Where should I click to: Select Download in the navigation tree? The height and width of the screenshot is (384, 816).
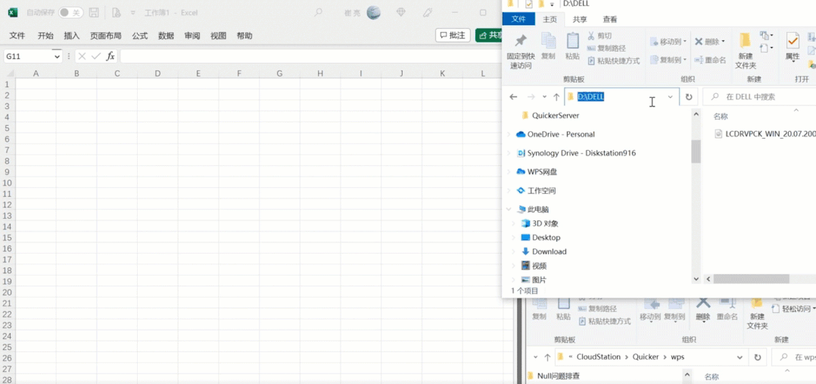point(549,251)
